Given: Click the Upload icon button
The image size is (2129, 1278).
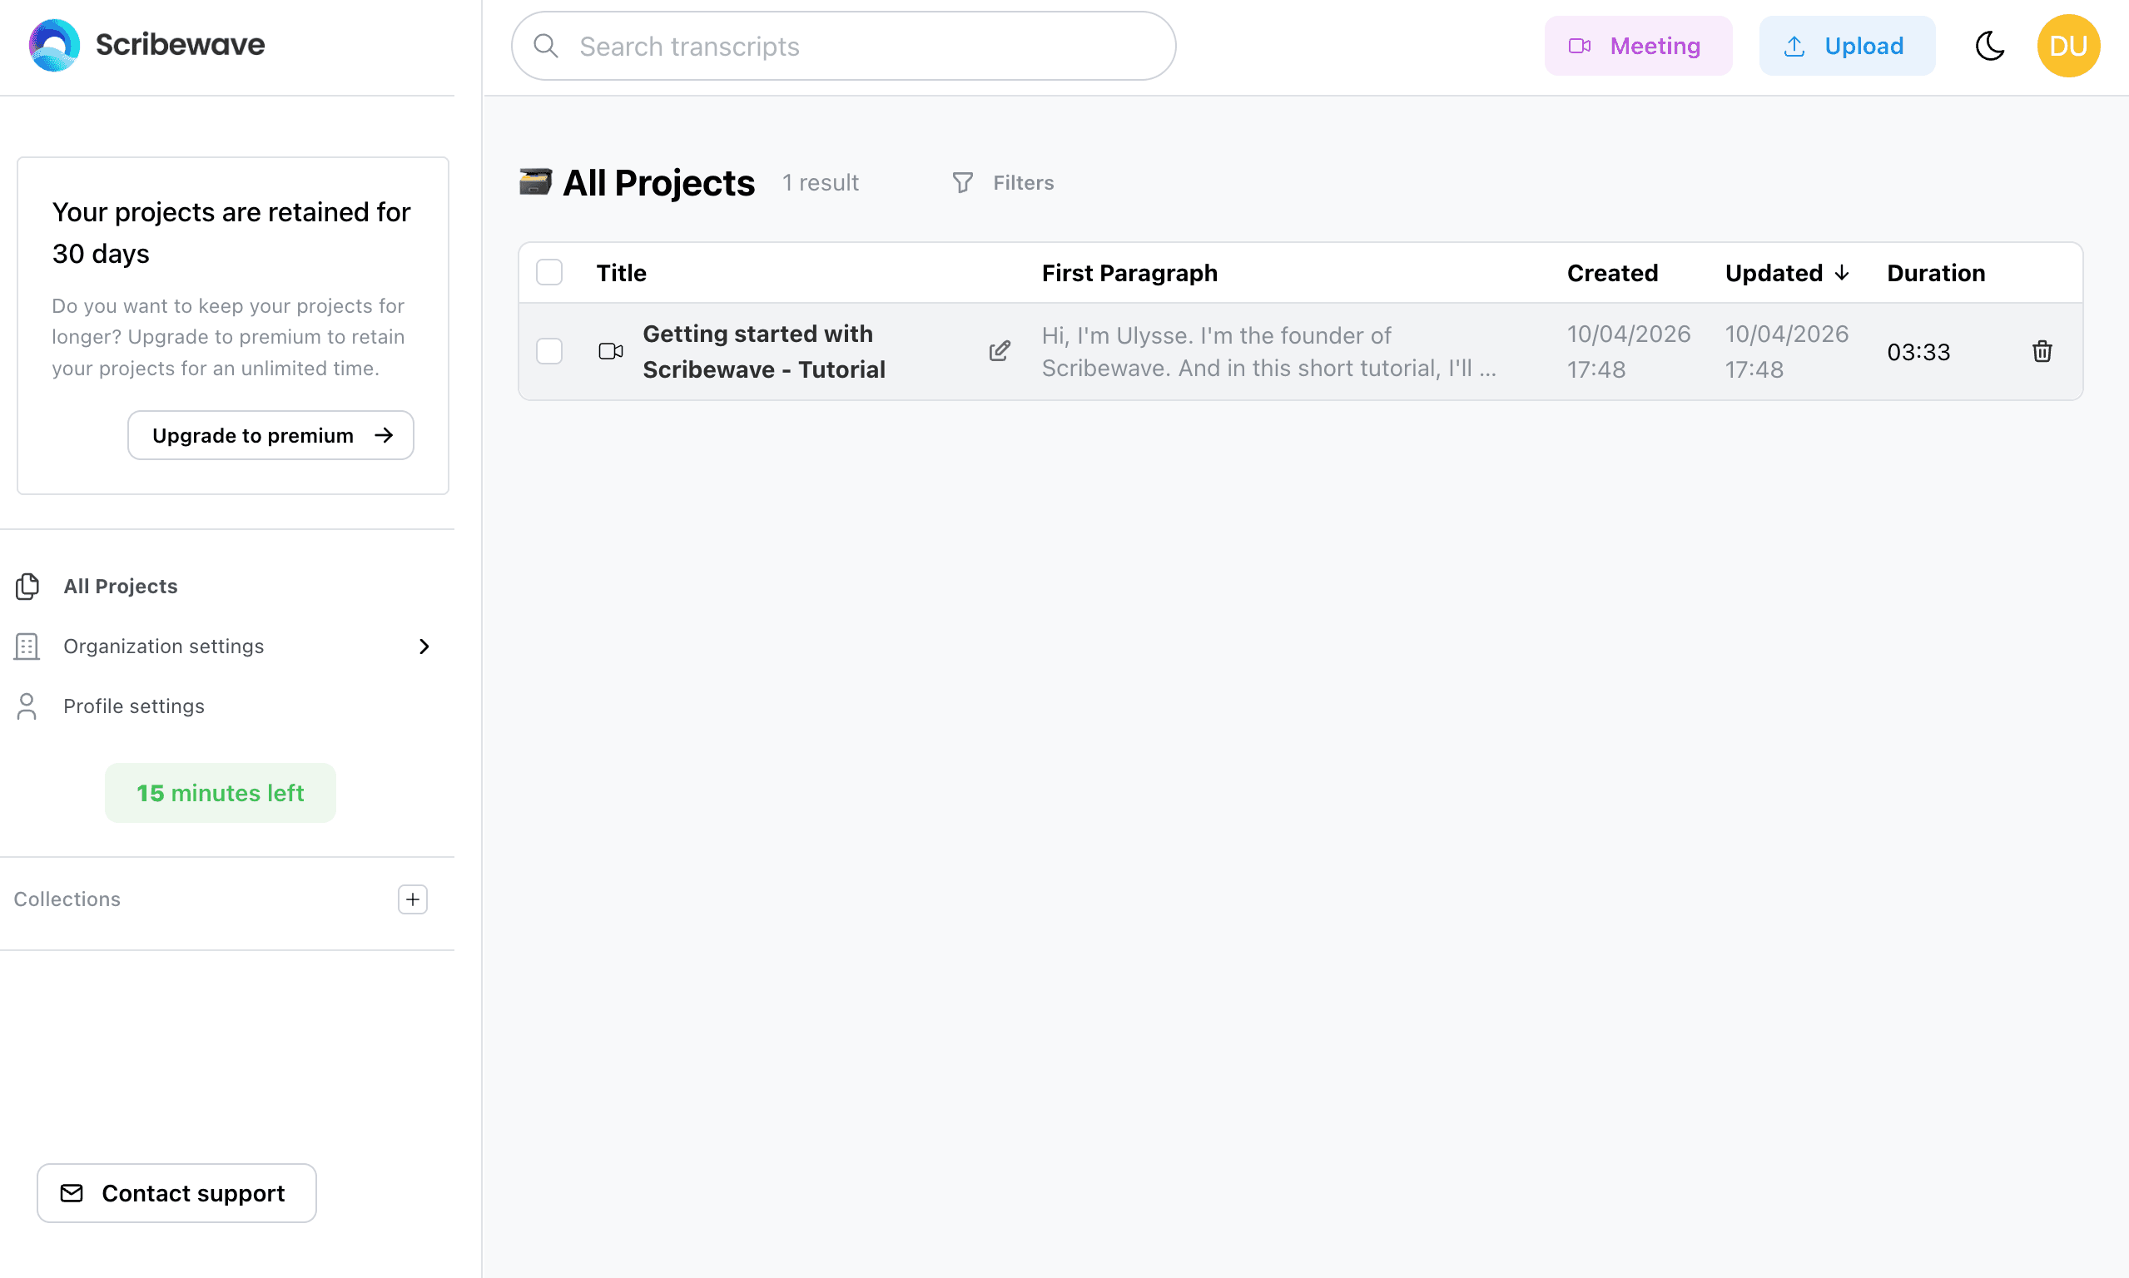Looking at the screenshot, I should coord(1794,46).
